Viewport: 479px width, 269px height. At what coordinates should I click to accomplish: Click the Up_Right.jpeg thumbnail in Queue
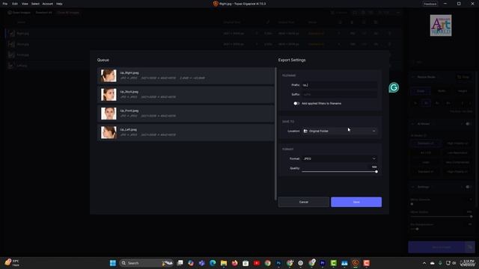point(109,75)
